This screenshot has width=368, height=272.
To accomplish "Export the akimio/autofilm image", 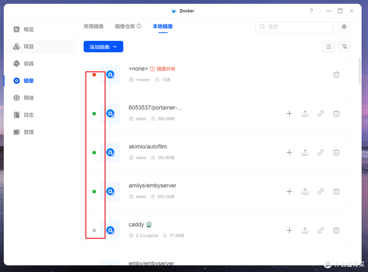I will pos(305,153).
